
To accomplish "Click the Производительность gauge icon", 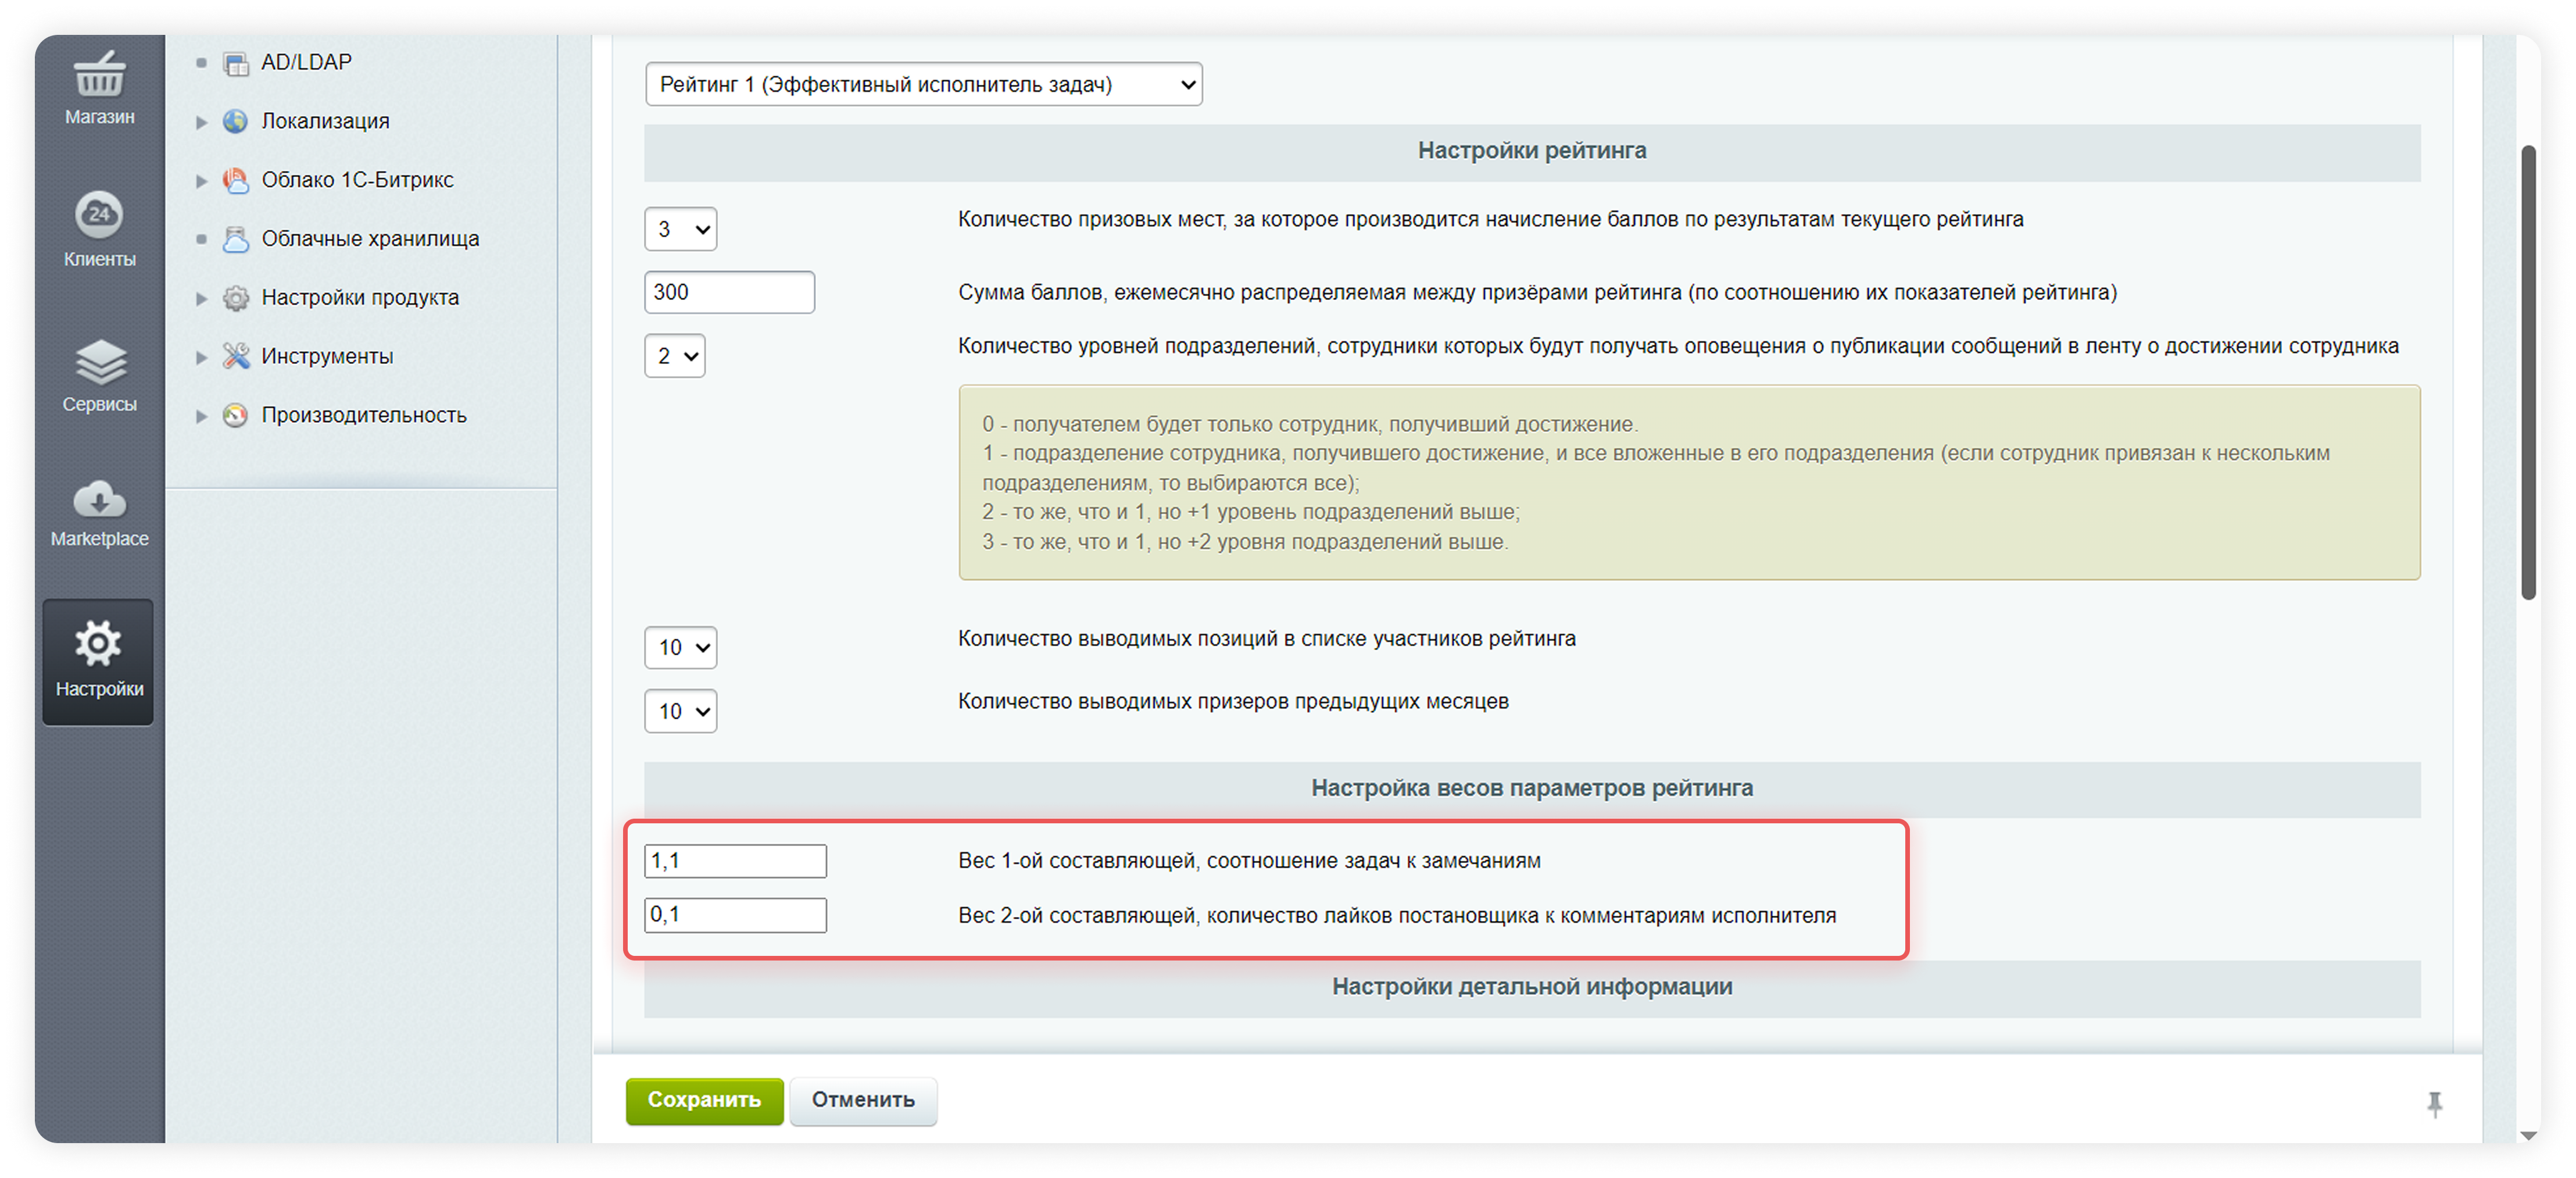I will [x=236, y=415].
